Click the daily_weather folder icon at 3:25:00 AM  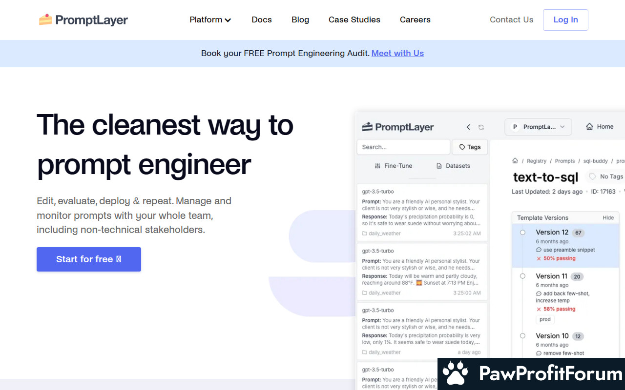coord(365,293)
